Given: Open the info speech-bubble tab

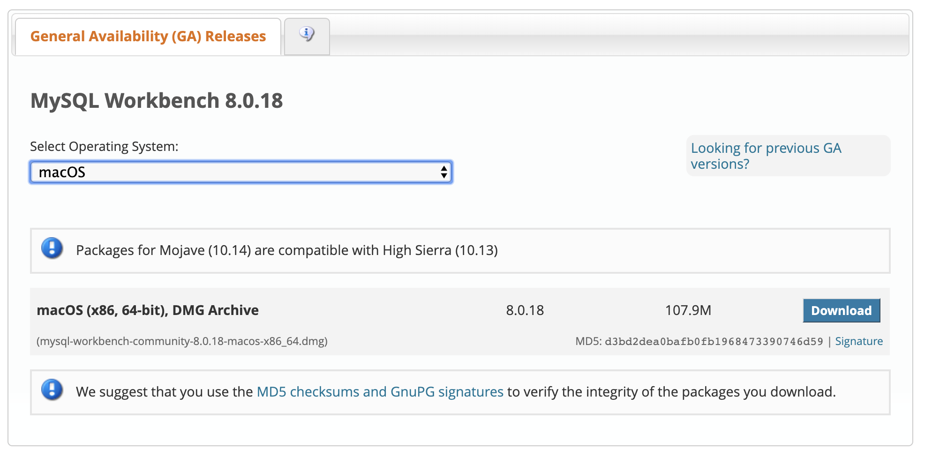Looking at the screenshot, I should [307, 37].
